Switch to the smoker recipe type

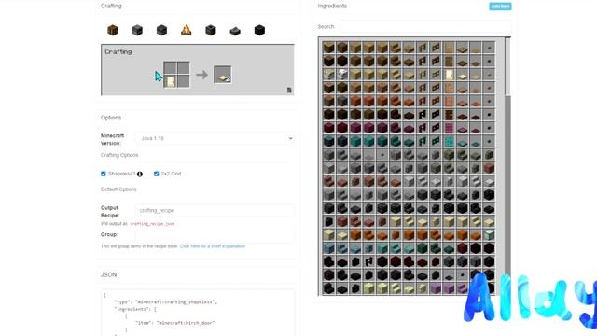[211, 30]
